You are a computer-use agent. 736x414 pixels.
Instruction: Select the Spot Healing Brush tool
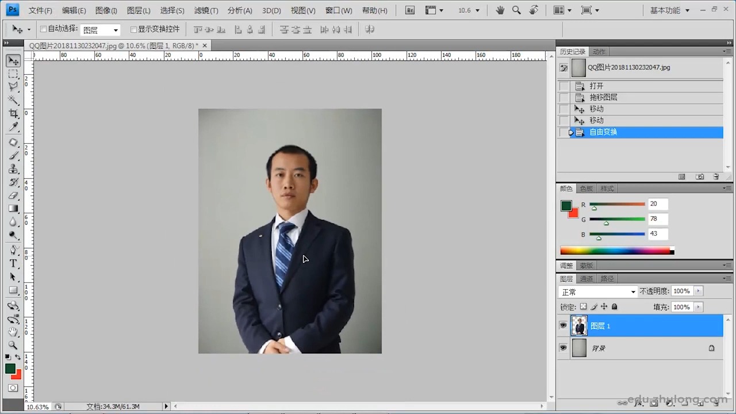13,142
